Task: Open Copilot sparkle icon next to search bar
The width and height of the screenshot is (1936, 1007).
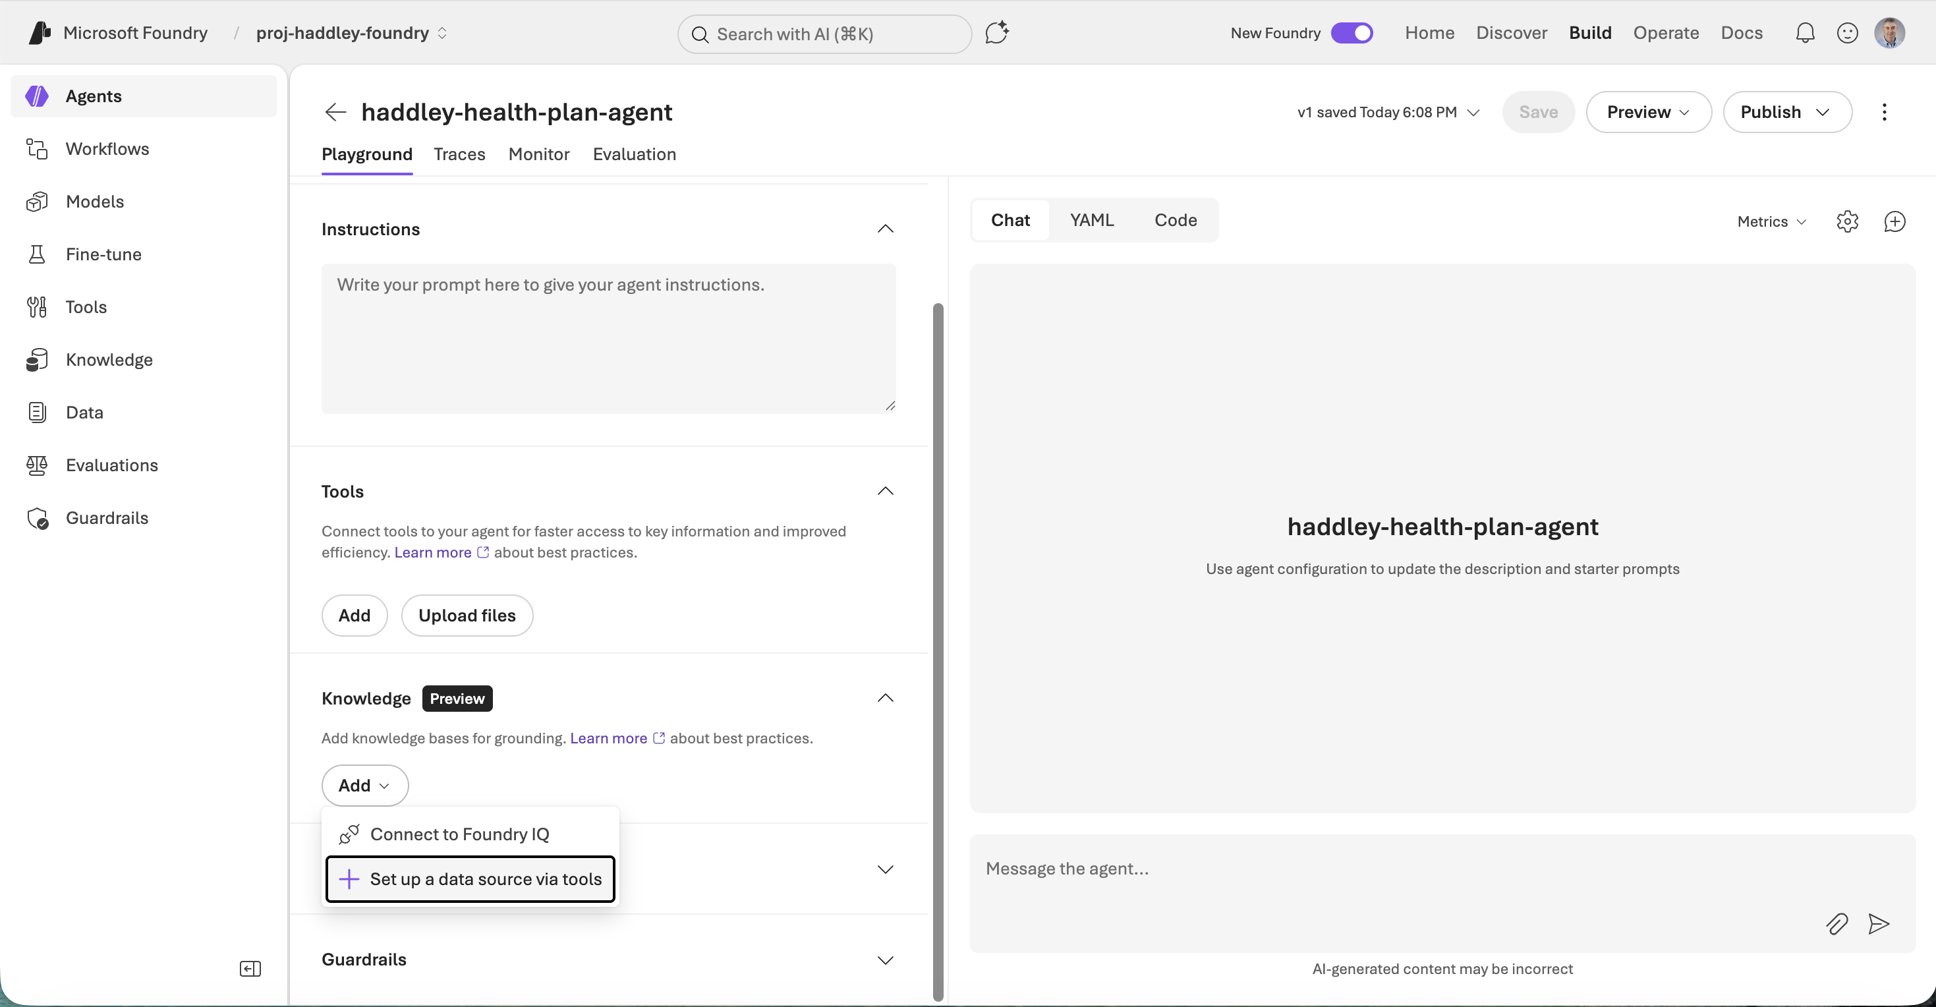Action: click(x=996, y=33)
